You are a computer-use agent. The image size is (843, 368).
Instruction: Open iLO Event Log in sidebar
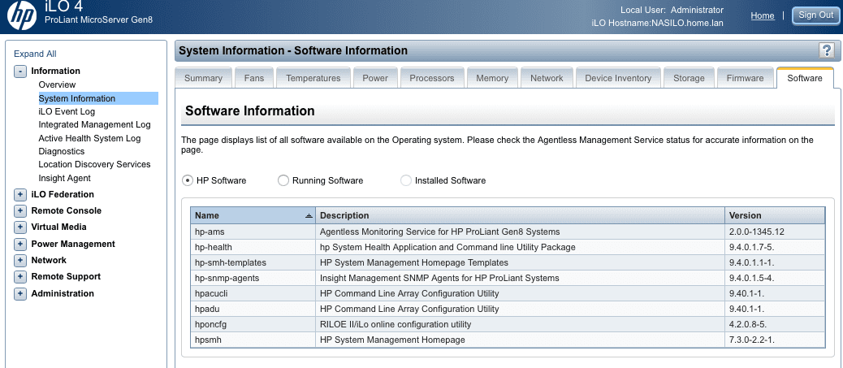point(67,111)
